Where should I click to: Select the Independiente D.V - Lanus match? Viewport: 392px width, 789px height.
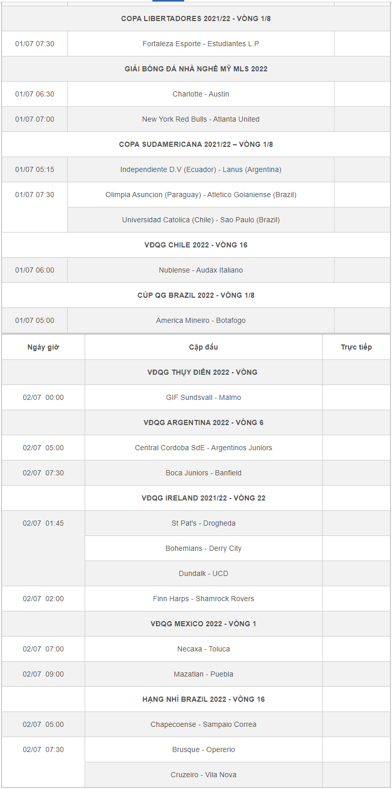(201, 169)
